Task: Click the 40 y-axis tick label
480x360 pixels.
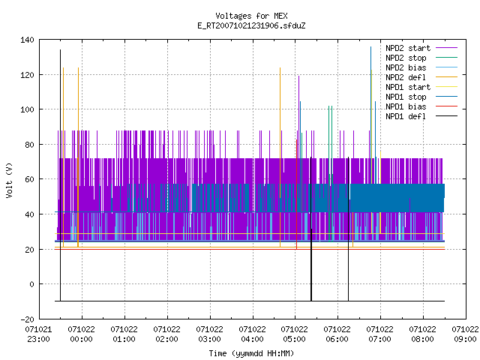Action: pos(29,214)
